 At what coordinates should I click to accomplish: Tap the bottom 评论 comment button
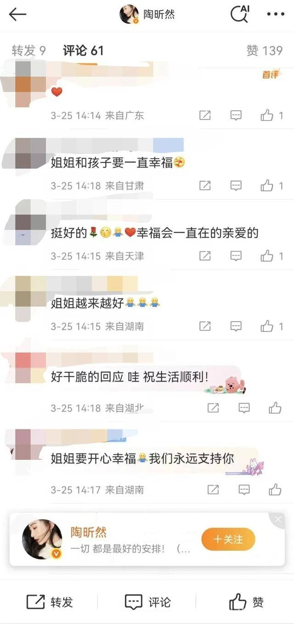click(147, 602)
